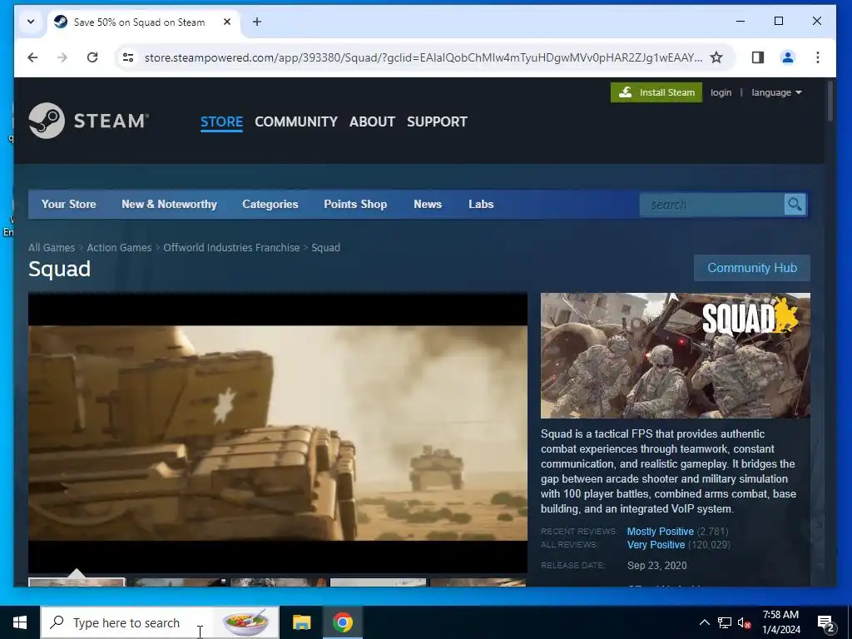Image resolution: width=852 pixels, height=639 pixels.
Task: Open a new browser tab
Action: point(257,22)
